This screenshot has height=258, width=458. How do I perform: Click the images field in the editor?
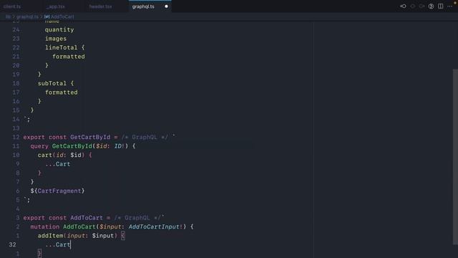point(56,39)
